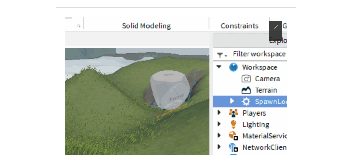The width and height of the screenshot is (350, 155).
Task: Expand the Lighting service node
Action: tap(219, 124)
